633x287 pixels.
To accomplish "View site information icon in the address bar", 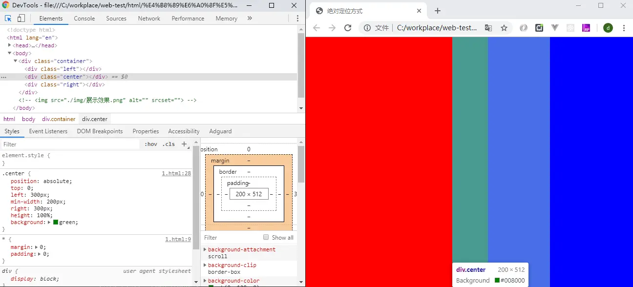I will (367, 28).
